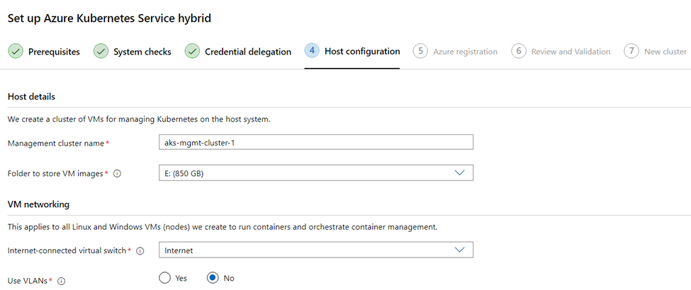The width and height of the screenshot is (691, 290).
Task: Click the step 7 number circle
Action: (x=631, y=51)
